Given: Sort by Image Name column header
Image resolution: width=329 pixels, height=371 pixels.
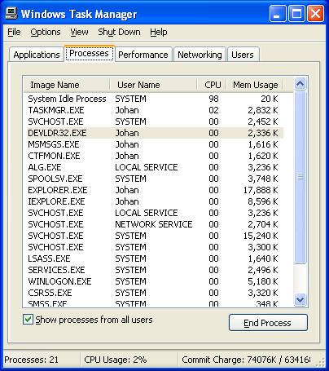Looking at the screenshot, I should pyautogui.click(x=67, y=85).
